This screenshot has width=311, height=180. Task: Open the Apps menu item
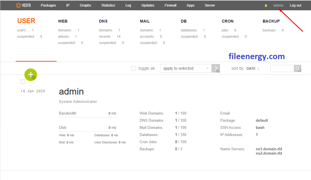191,5
